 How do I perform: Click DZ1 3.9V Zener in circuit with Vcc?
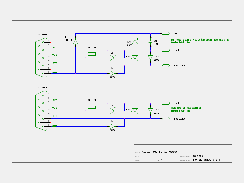[112, 73]
